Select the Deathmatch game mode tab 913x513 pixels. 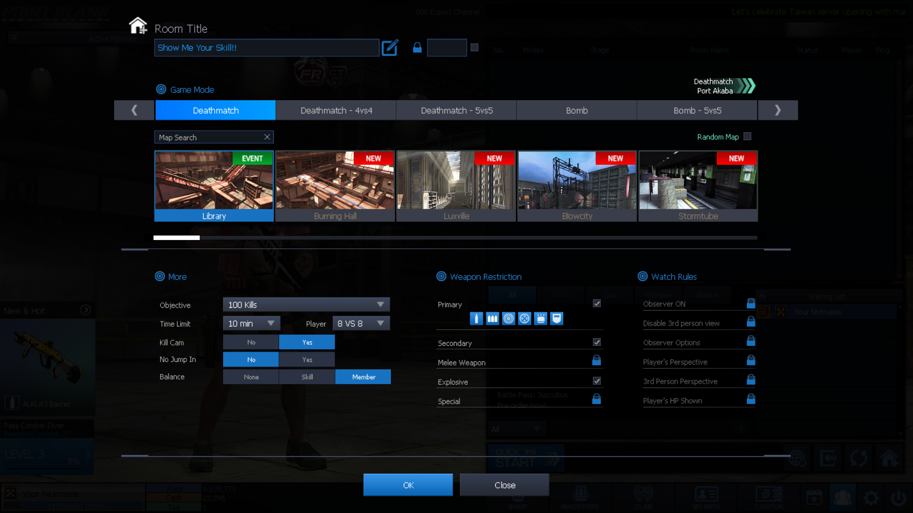point(216,110)
